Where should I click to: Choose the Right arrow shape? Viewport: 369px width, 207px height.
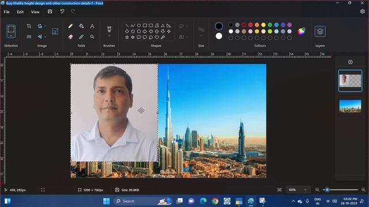click(x=145, y=31)
